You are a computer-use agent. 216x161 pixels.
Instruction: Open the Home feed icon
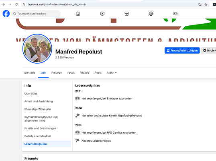click(x=78, y=14)
